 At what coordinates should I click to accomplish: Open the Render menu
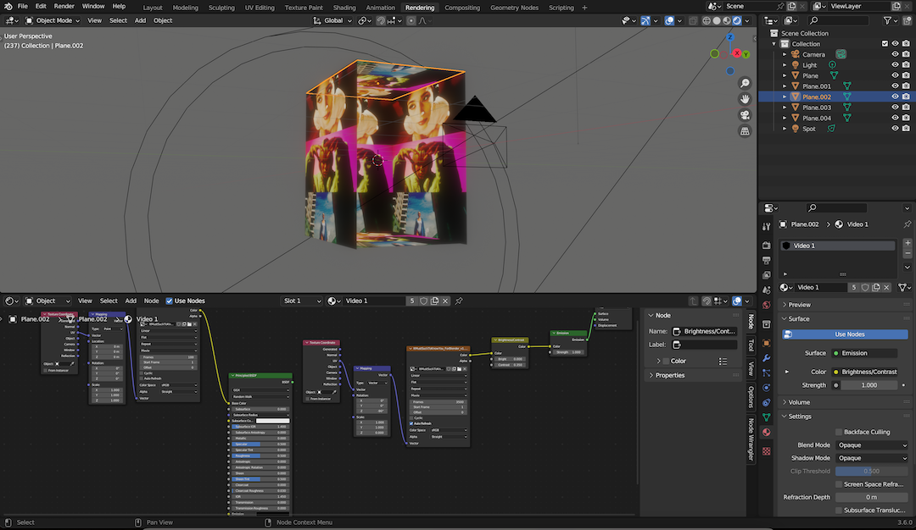[64, 6]
